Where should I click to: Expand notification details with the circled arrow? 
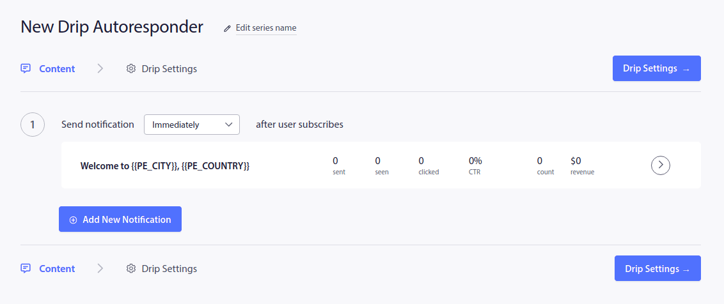coord(660,165)
